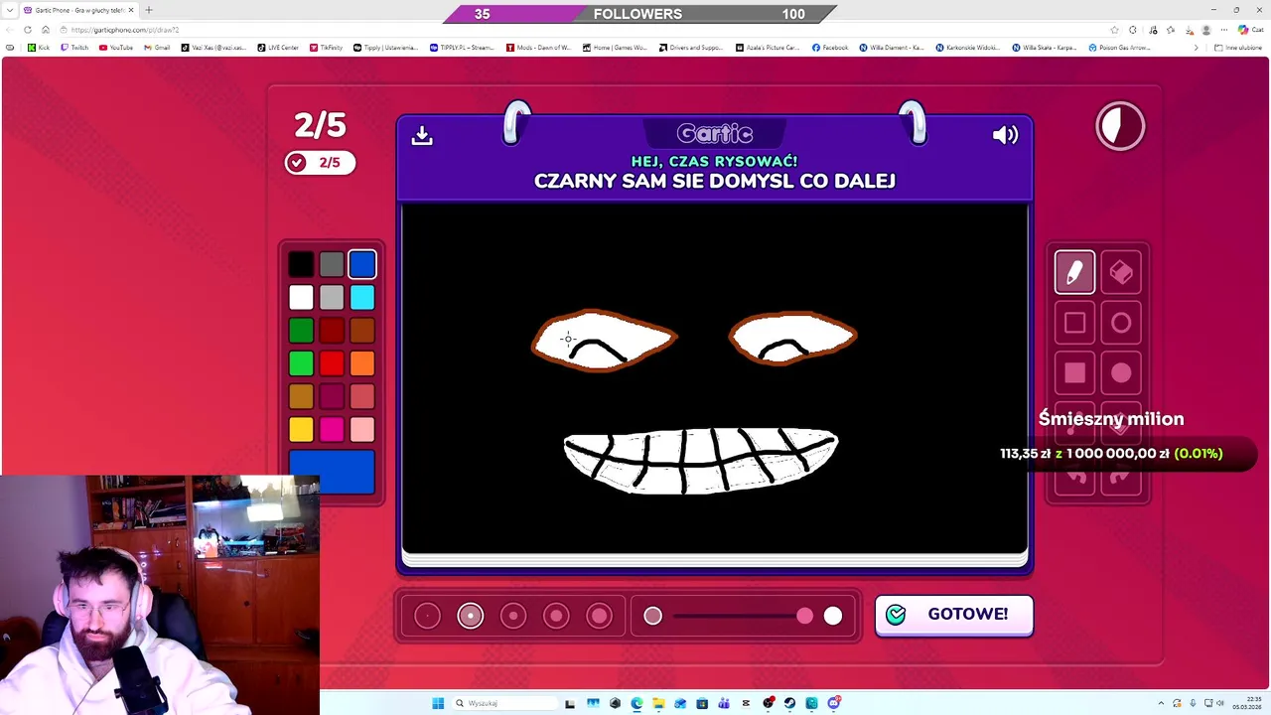The height and width of the screenshot is (715, 1271).
Task: Choose the hollow ellipse shape tool
Action: click(1121, 323)
